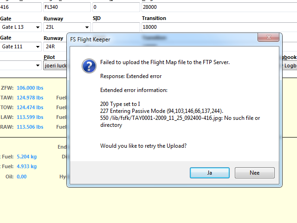Click the 550 No such file error line
This screenshot has height=223, width=297.
180,121
